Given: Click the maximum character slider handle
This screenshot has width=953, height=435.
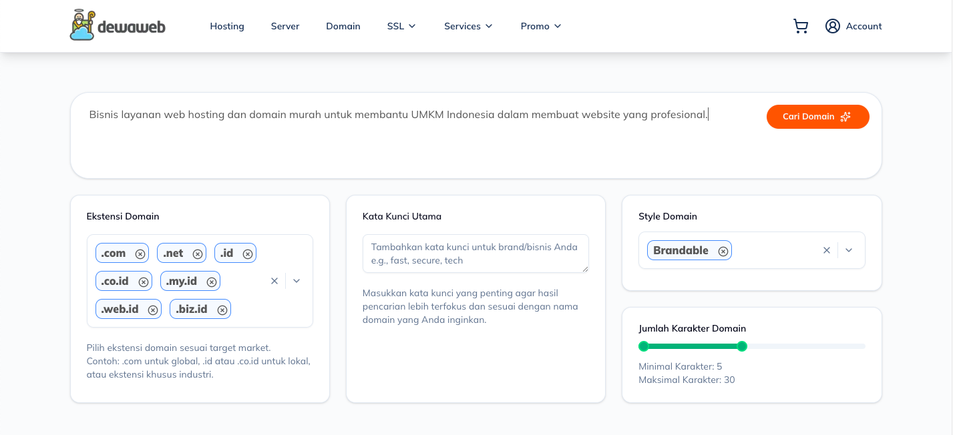Looking at the screenshot, I should 742,346.
